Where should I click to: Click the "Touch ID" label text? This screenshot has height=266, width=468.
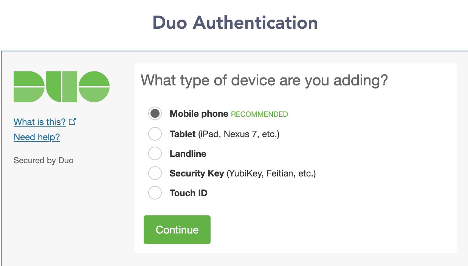[x=188, y=193]
